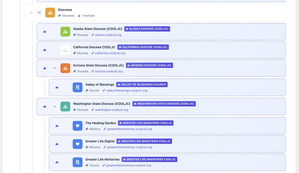Click the drag handle on Dioceses row
The image size is (299, 173).
coord(31,13)
